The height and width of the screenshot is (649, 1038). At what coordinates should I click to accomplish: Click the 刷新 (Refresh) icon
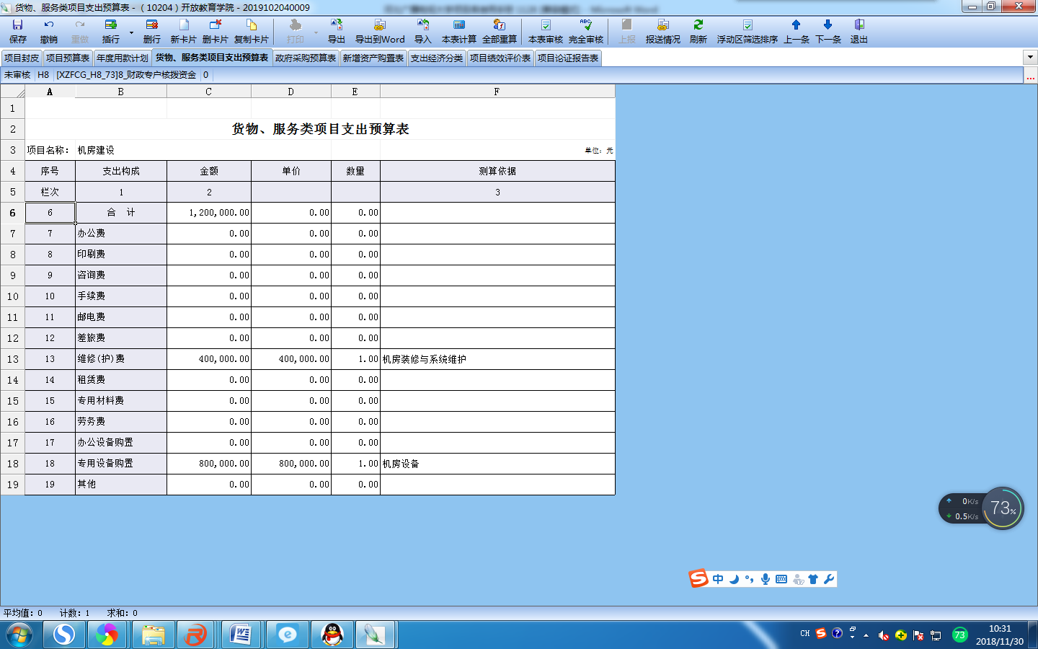tap(698, 31)
